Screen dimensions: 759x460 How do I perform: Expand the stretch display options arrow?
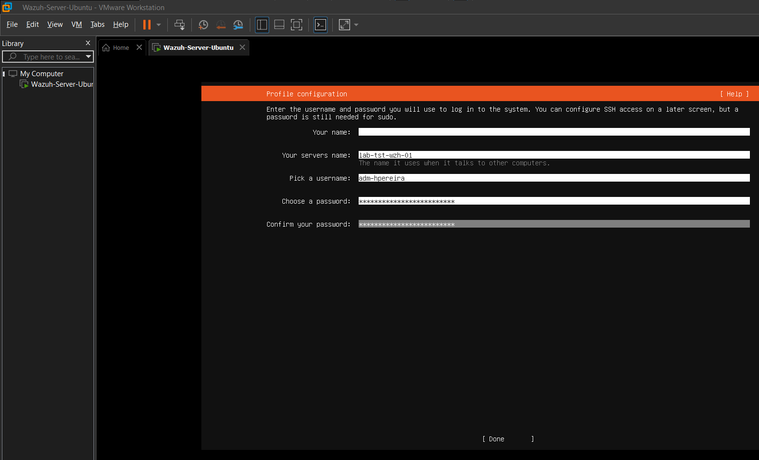click(x=356, y=24)
